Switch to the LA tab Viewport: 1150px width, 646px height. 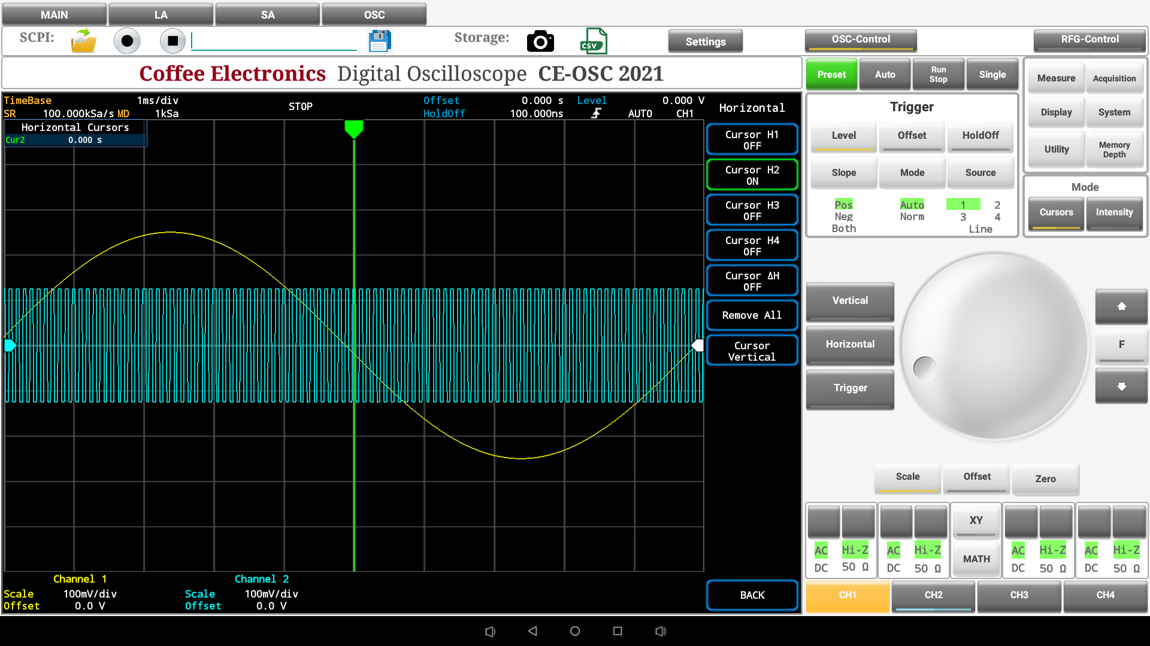161,14
